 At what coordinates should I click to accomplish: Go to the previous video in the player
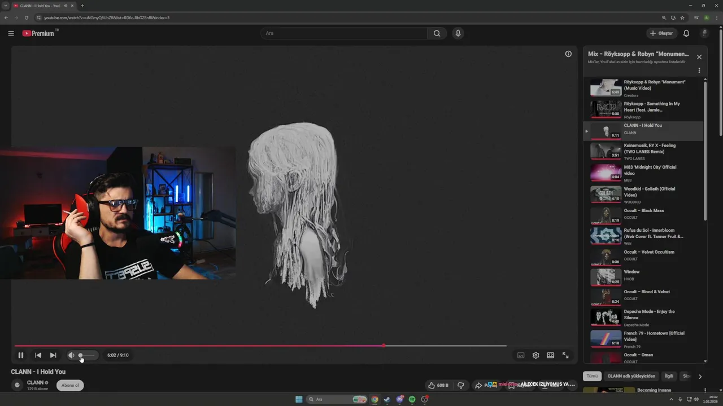[x=38, y=355]
